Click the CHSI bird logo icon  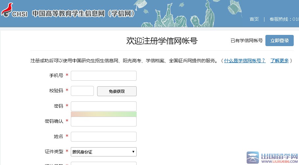point(7,10)
